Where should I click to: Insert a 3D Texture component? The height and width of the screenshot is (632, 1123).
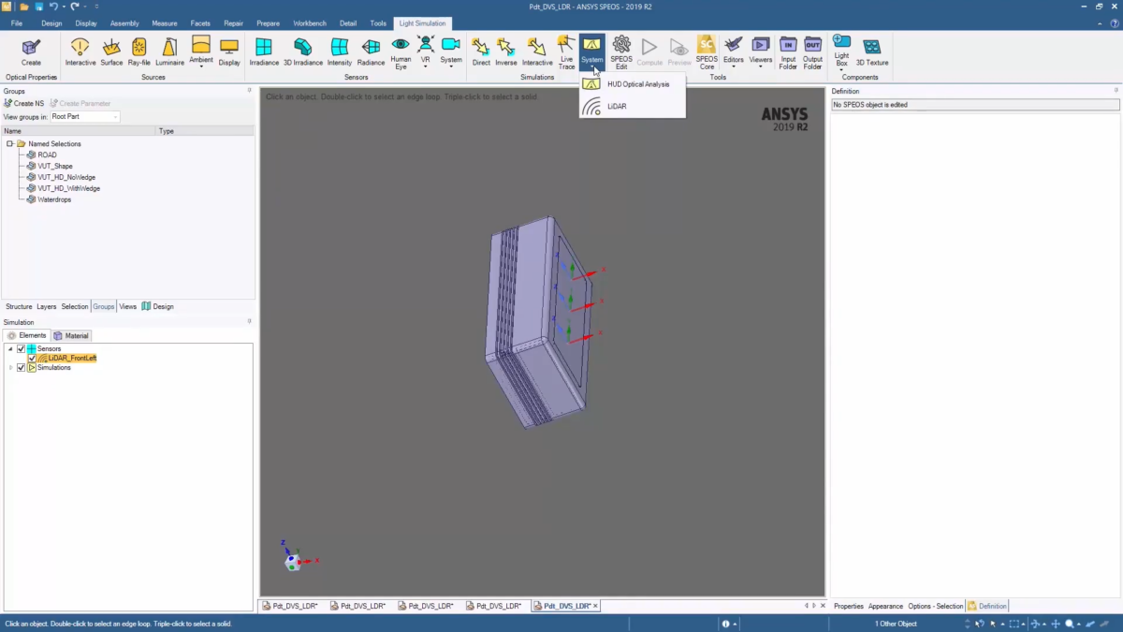pyautogui.click(x=872, y=51)
